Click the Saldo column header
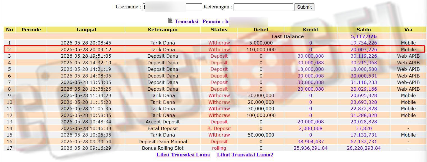Viewport: 427px width, 162px height. tap(364, 30)
